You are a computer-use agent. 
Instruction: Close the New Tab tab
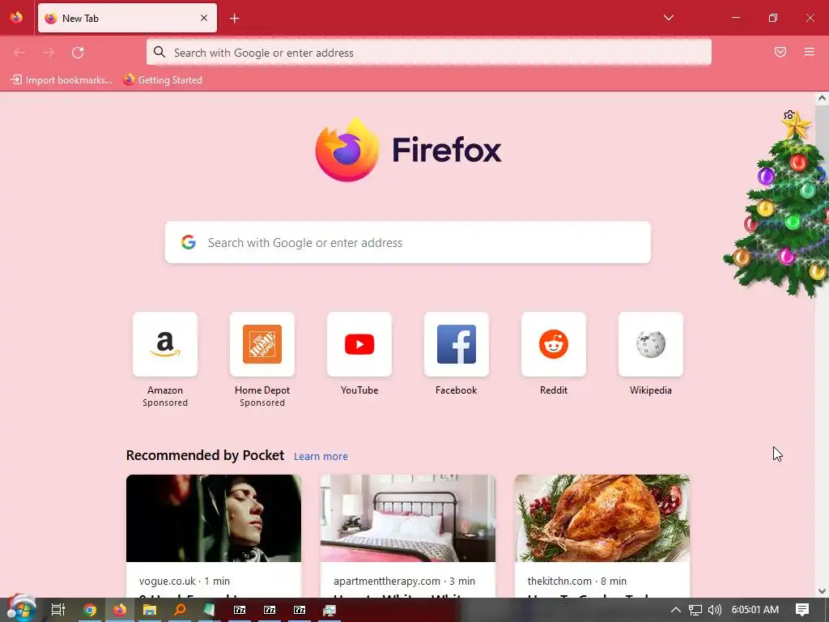coord(204,18)
